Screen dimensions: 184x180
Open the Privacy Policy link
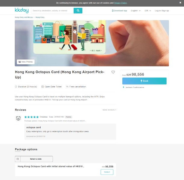(120, 3)
